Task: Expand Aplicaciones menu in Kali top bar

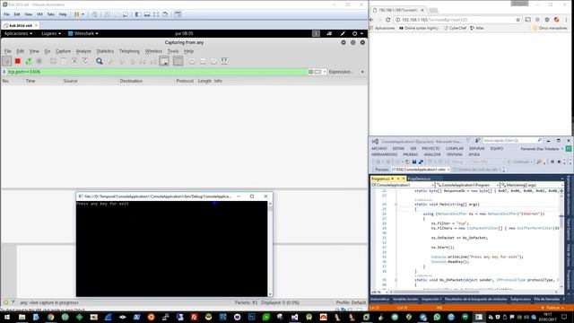Action: coord(18,33)
